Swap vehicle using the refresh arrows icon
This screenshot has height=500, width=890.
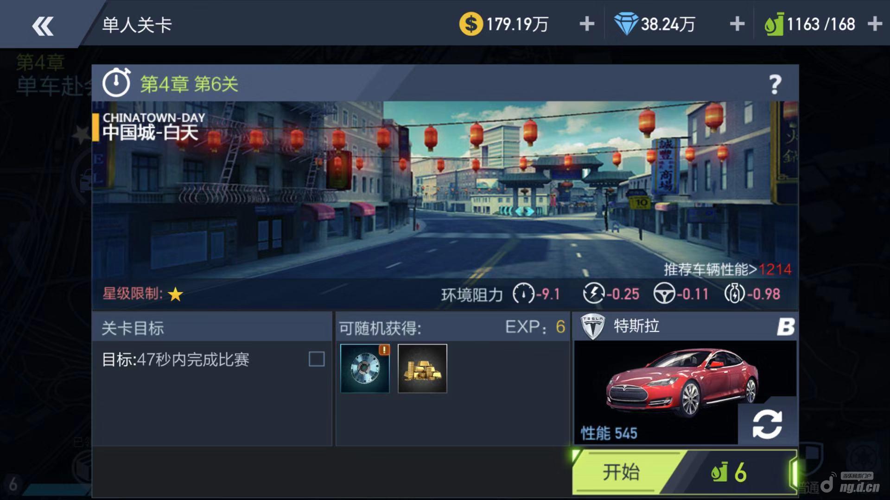(x=767, y=424)
